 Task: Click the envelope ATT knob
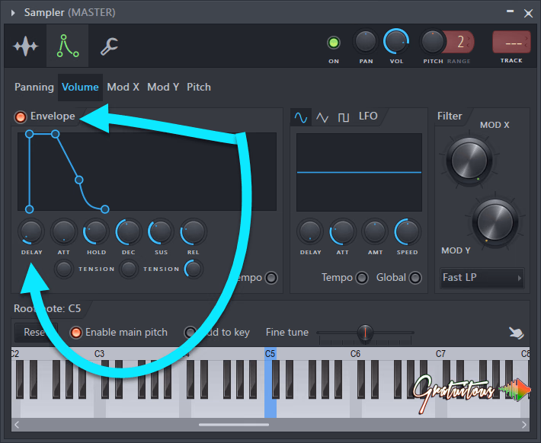64,231
